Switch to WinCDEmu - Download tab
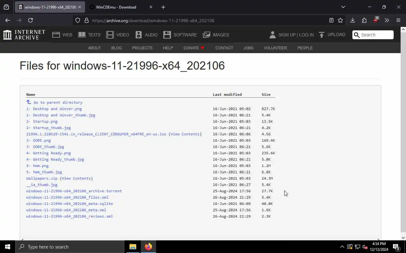406x253 pixels. (x=116, y=7)
